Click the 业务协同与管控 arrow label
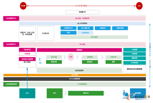The width and height of the screenshot is (153, 103). (x=81, y=6)
